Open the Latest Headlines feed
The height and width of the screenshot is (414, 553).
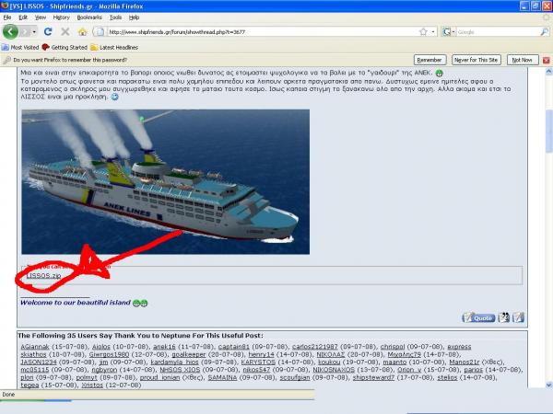(x=114, y=47)
